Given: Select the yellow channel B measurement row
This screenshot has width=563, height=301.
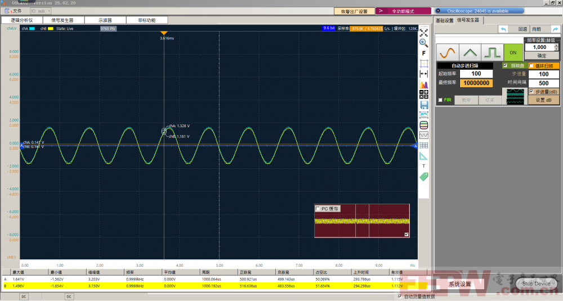Looking at the screenshot, I should [215, 286].
